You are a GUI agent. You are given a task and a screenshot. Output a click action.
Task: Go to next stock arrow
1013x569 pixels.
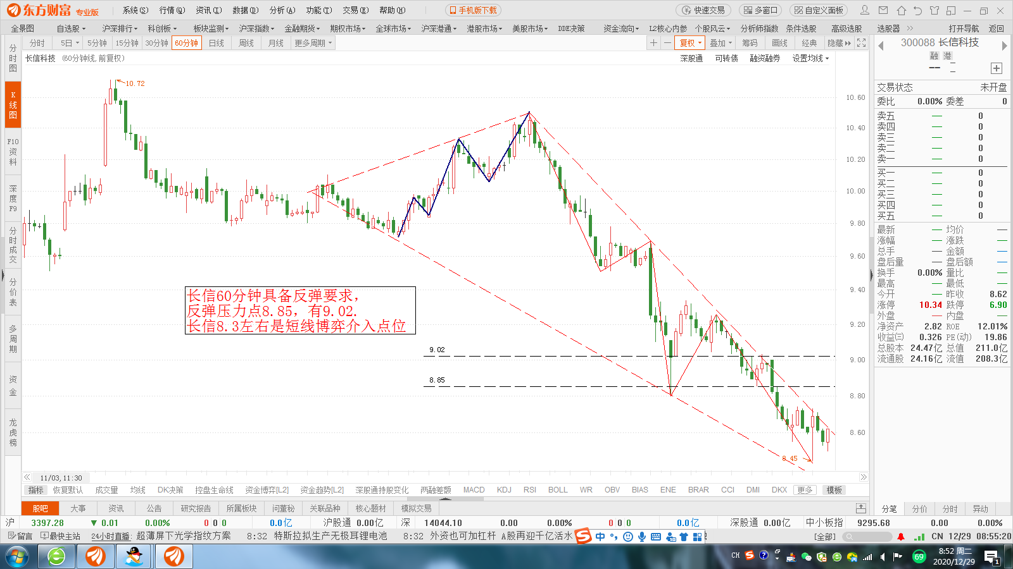1004,46
